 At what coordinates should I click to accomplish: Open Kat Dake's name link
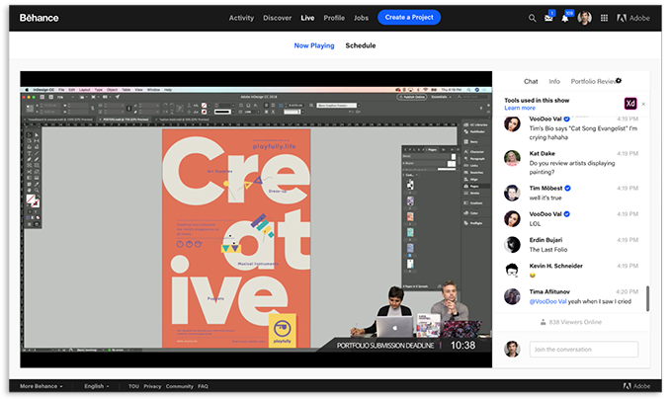pos(542,154)
